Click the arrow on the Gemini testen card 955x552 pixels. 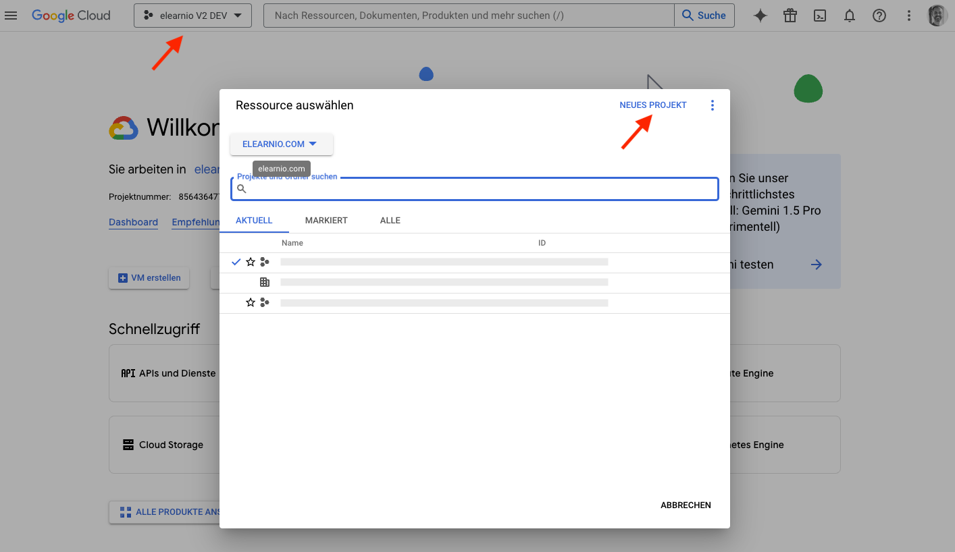[x=817, y=265]
